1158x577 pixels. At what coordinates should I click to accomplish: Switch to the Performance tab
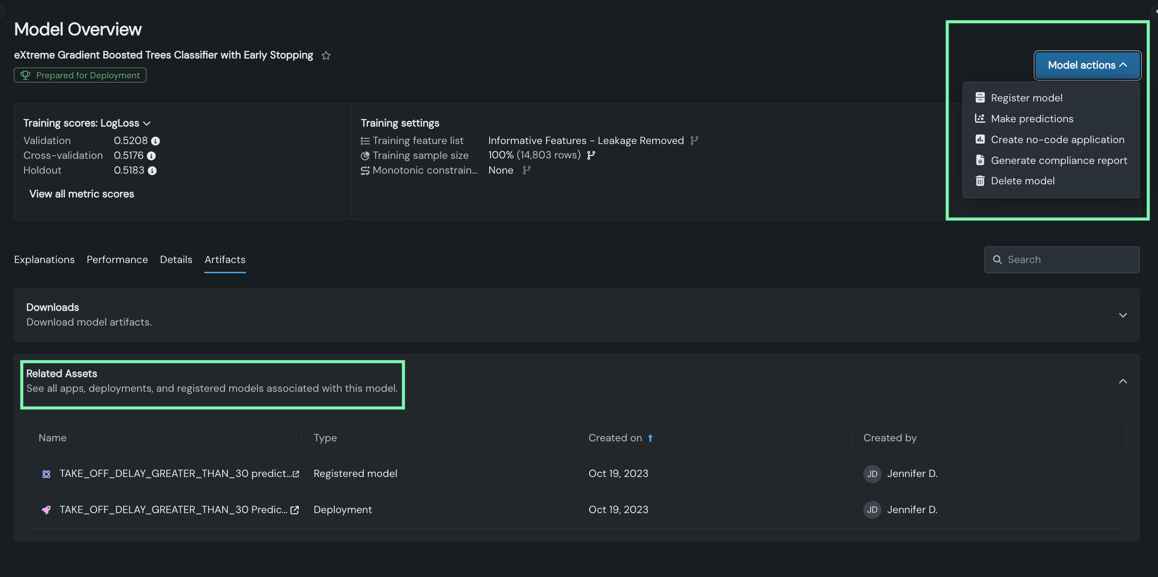pos(117,260)
